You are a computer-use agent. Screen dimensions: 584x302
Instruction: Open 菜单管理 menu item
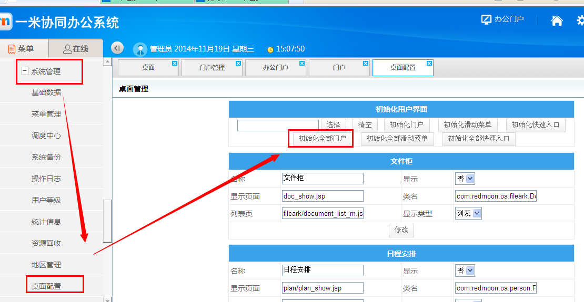click(x=46, y=114)
